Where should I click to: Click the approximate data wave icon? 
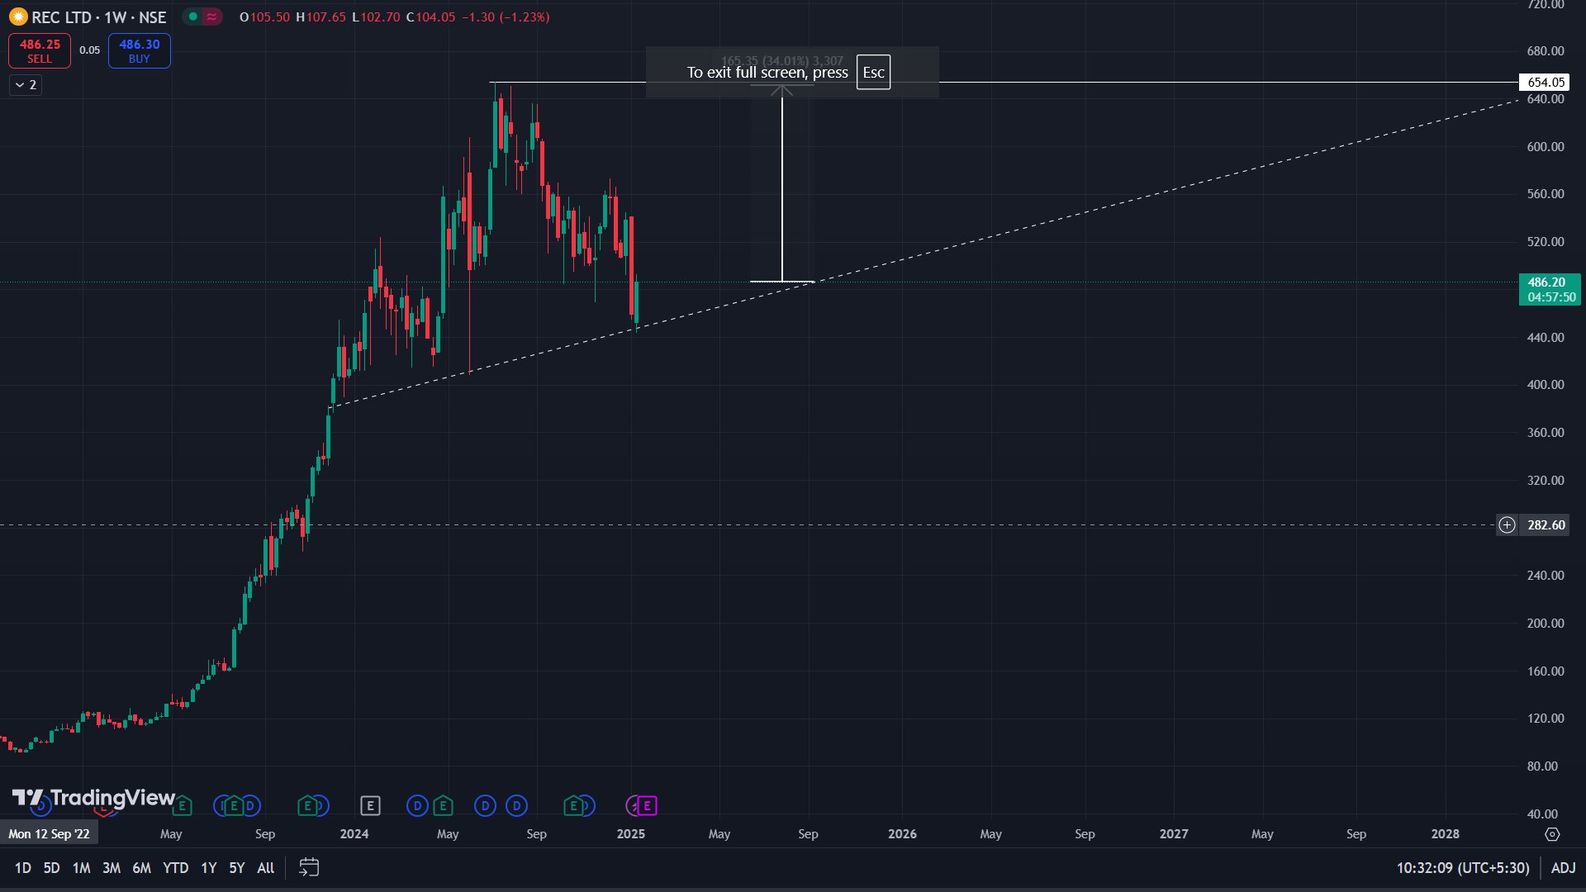tap(212, 17)
